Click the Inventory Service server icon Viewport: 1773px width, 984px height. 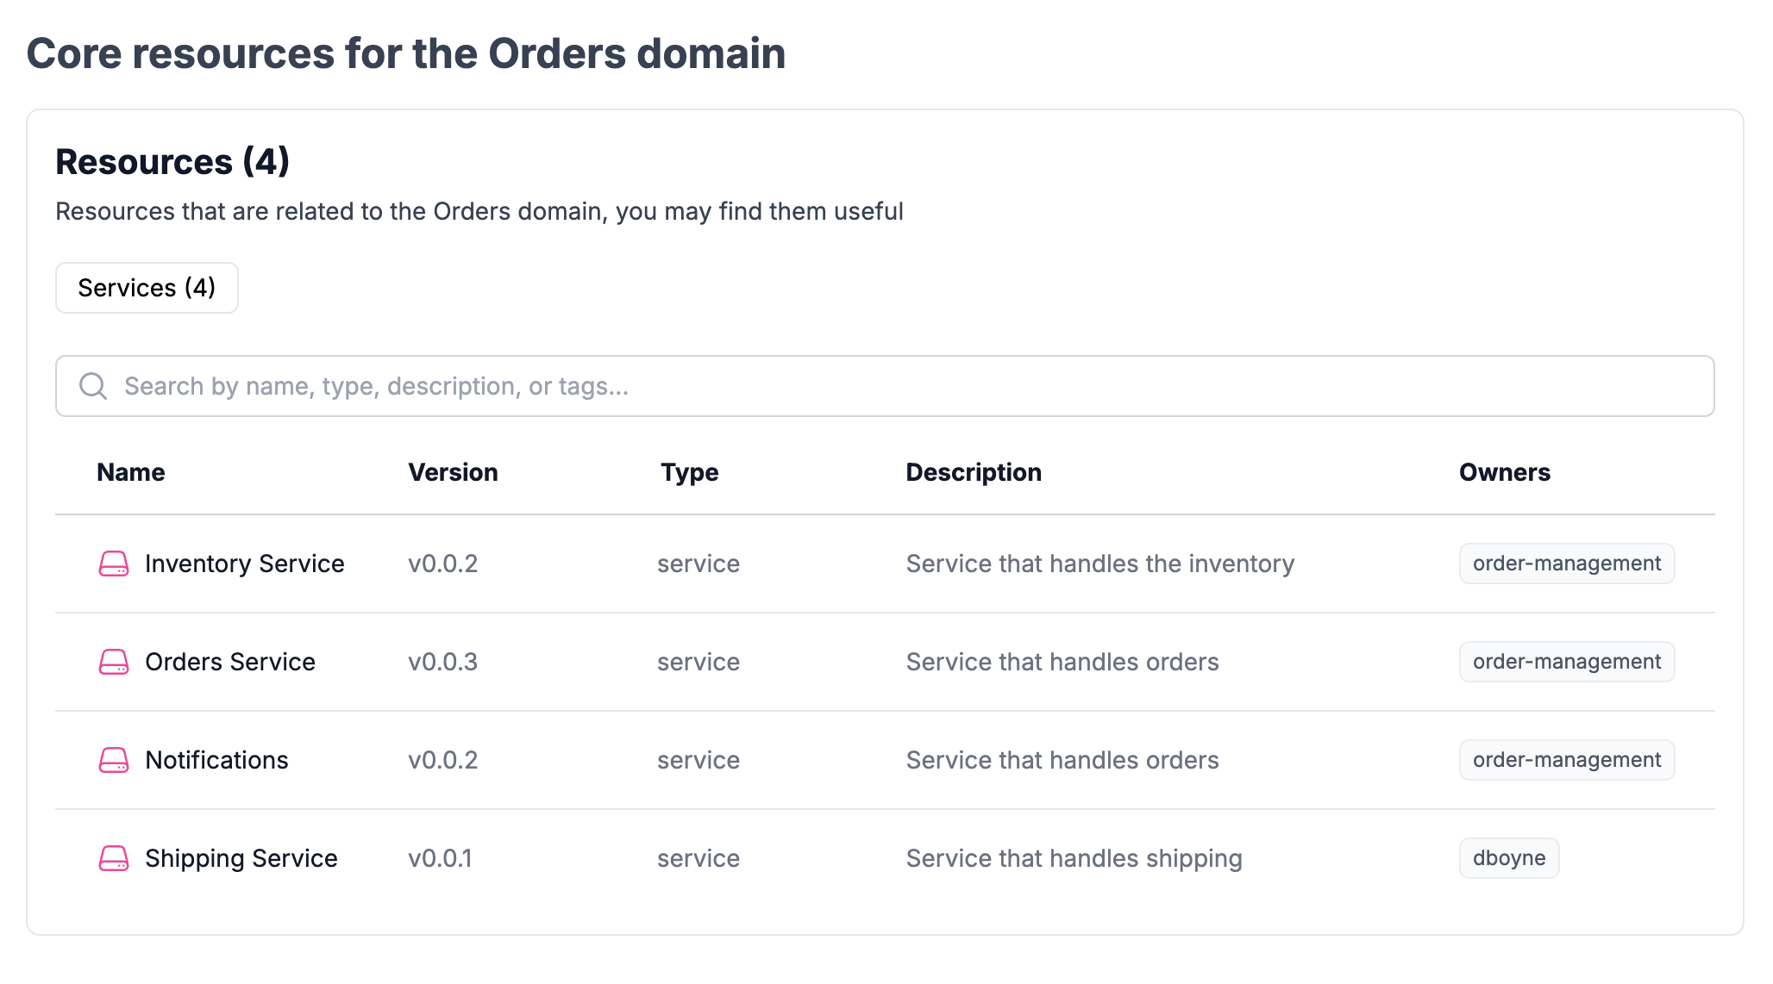click(114, 564)
